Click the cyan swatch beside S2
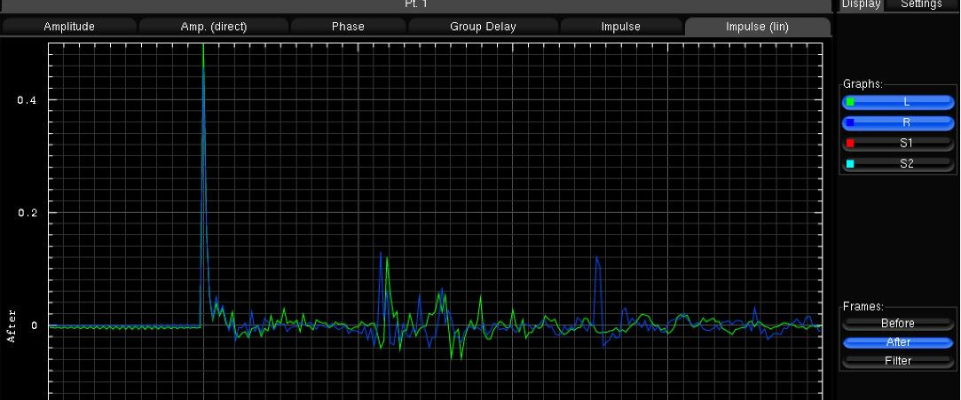The width and height of the screenshot is (961, 400). click(x=850, y=164)
